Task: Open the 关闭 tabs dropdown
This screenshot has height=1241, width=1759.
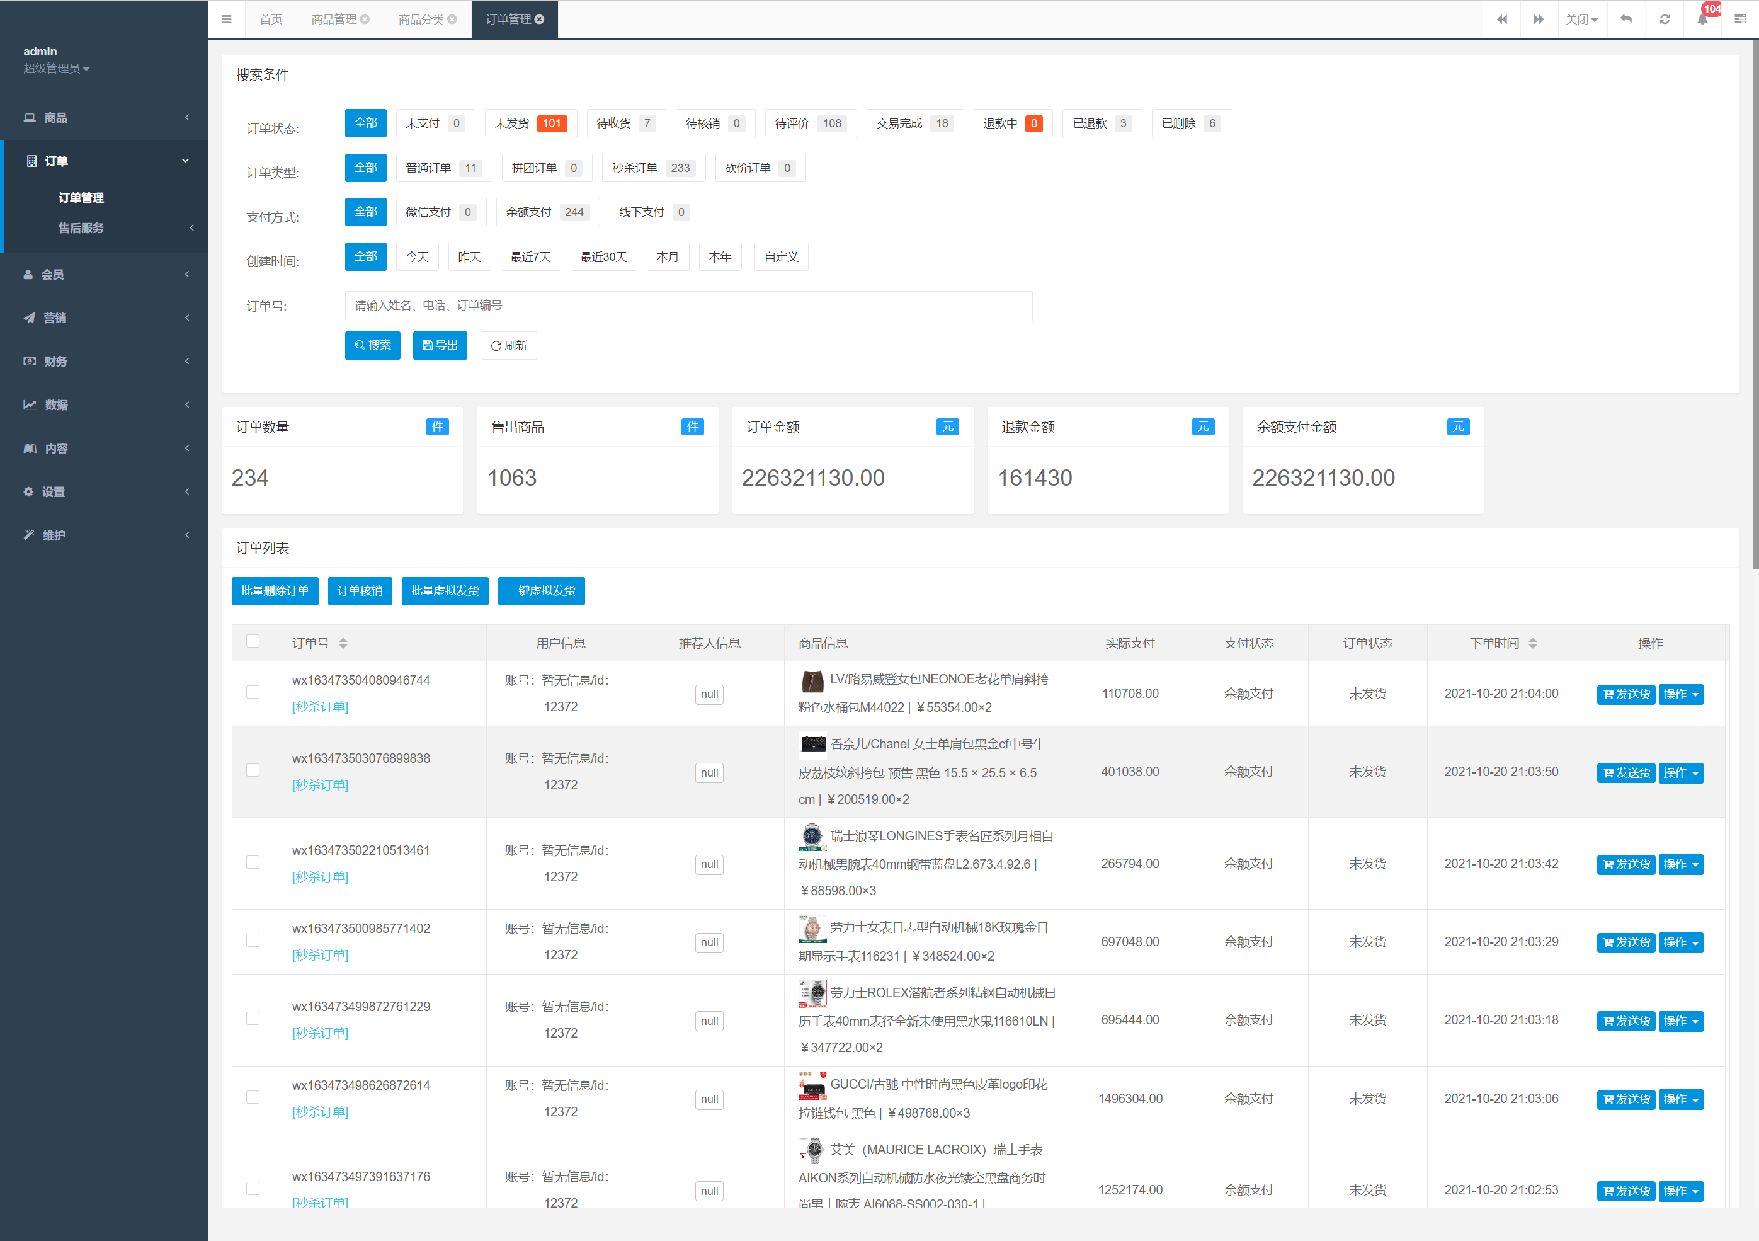Action: [1581, 19]
